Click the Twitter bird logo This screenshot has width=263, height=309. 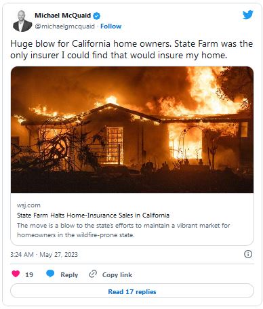(248, 15)
